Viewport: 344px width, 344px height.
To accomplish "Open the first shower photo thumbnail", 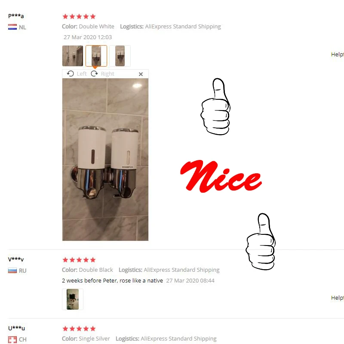I will pyautogui.click(x=73, y=56).
